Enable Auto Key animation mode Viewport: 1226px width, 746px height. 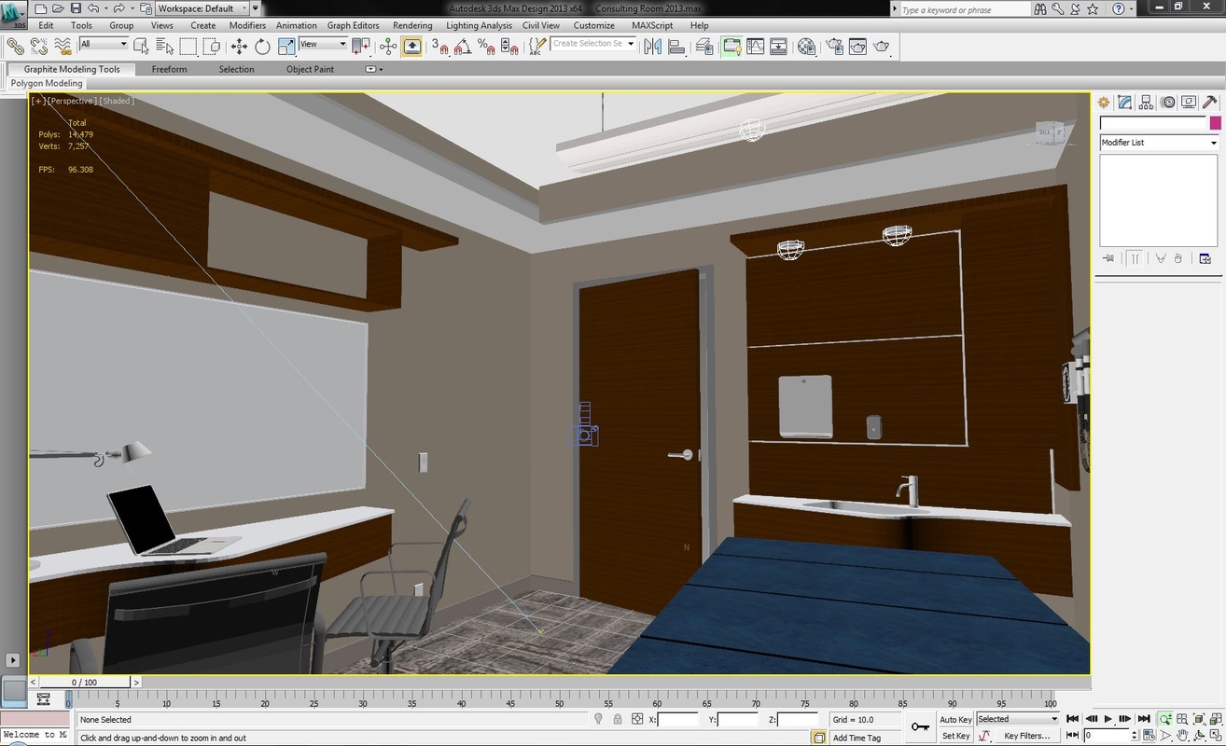(955, 719)
